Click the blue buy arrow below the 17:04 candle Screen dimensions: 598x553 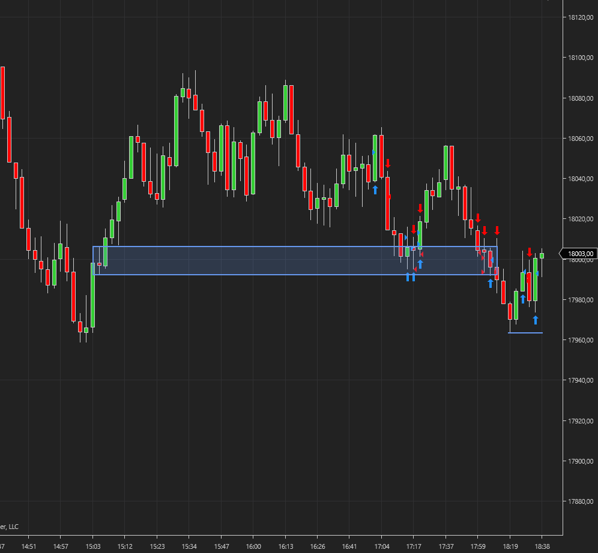(x=375, y=190)
